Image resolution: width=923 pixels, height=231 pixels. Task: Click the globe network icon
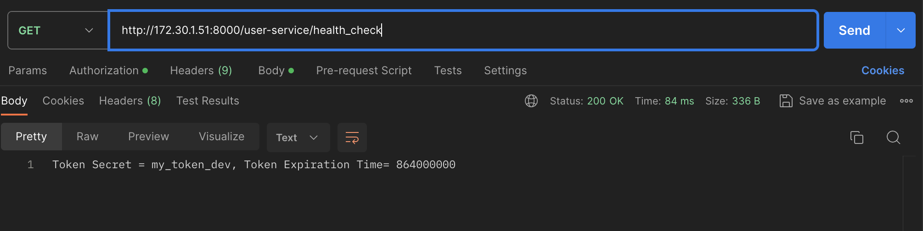531,101
